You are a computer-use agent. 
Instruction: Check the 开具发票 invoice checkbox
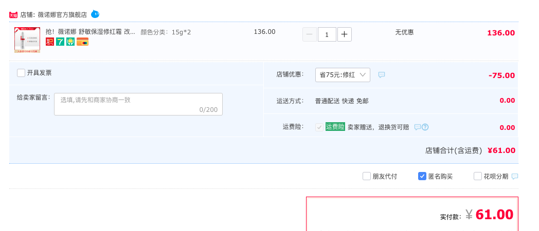coord(21,73)
